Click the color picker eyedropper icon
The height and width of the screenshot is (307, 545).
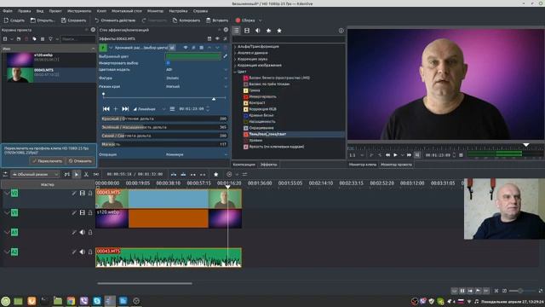(x=225, y=55)
